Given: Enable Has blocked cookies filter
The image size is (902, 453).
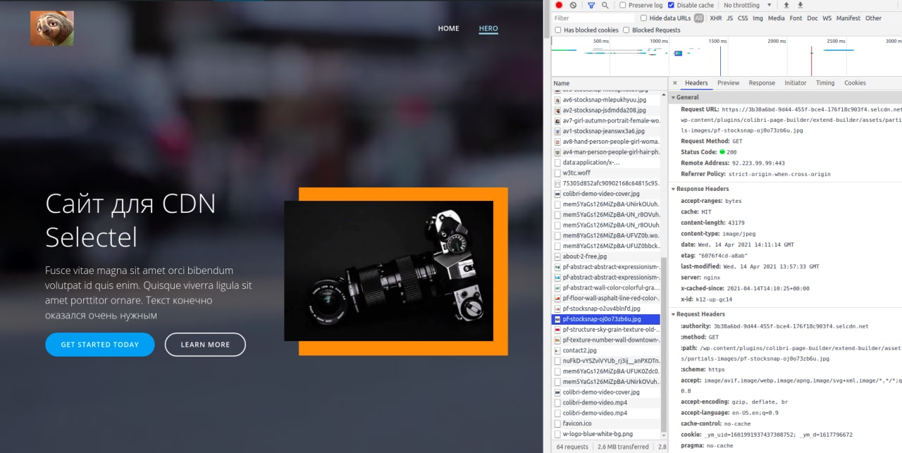Looking at the screenshot, I should coord(558,30).
